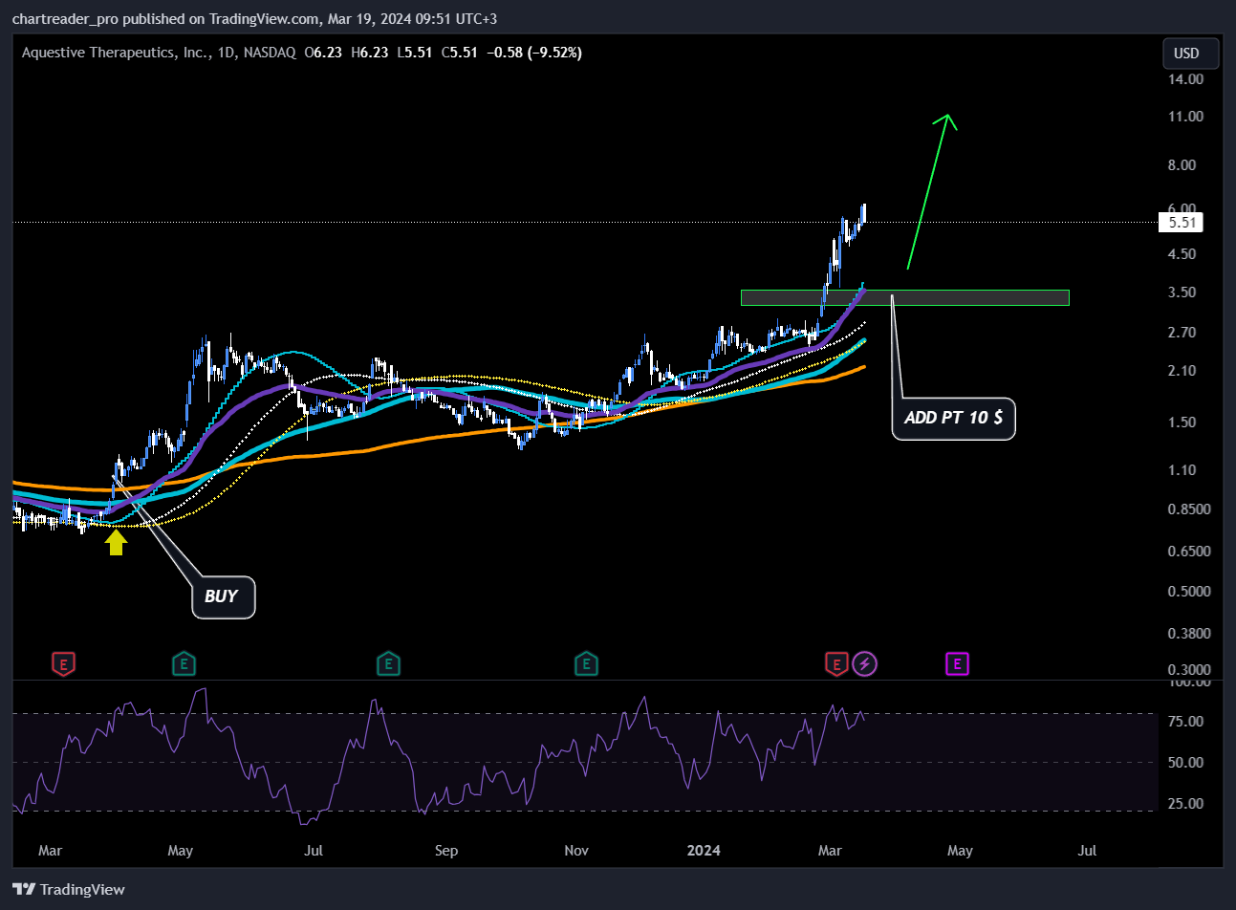Click the close value C5.51
This screenshot has width=1236, height=910.
[x=459, y=53]
